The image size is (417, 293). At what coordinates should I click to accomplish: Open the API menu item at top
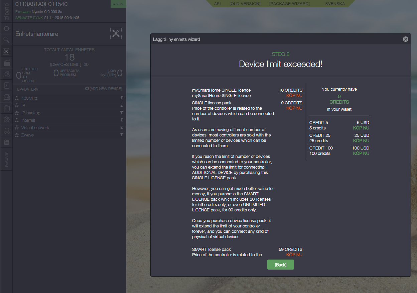[x=217, y=4]
